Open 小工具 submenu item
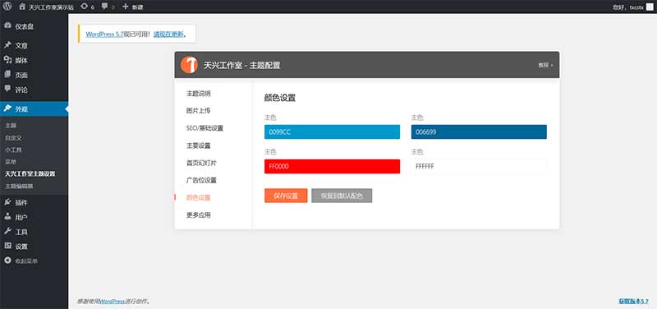The height and width of the screenshot is (309, 657). pyautogui.click(x=13, y=150)
